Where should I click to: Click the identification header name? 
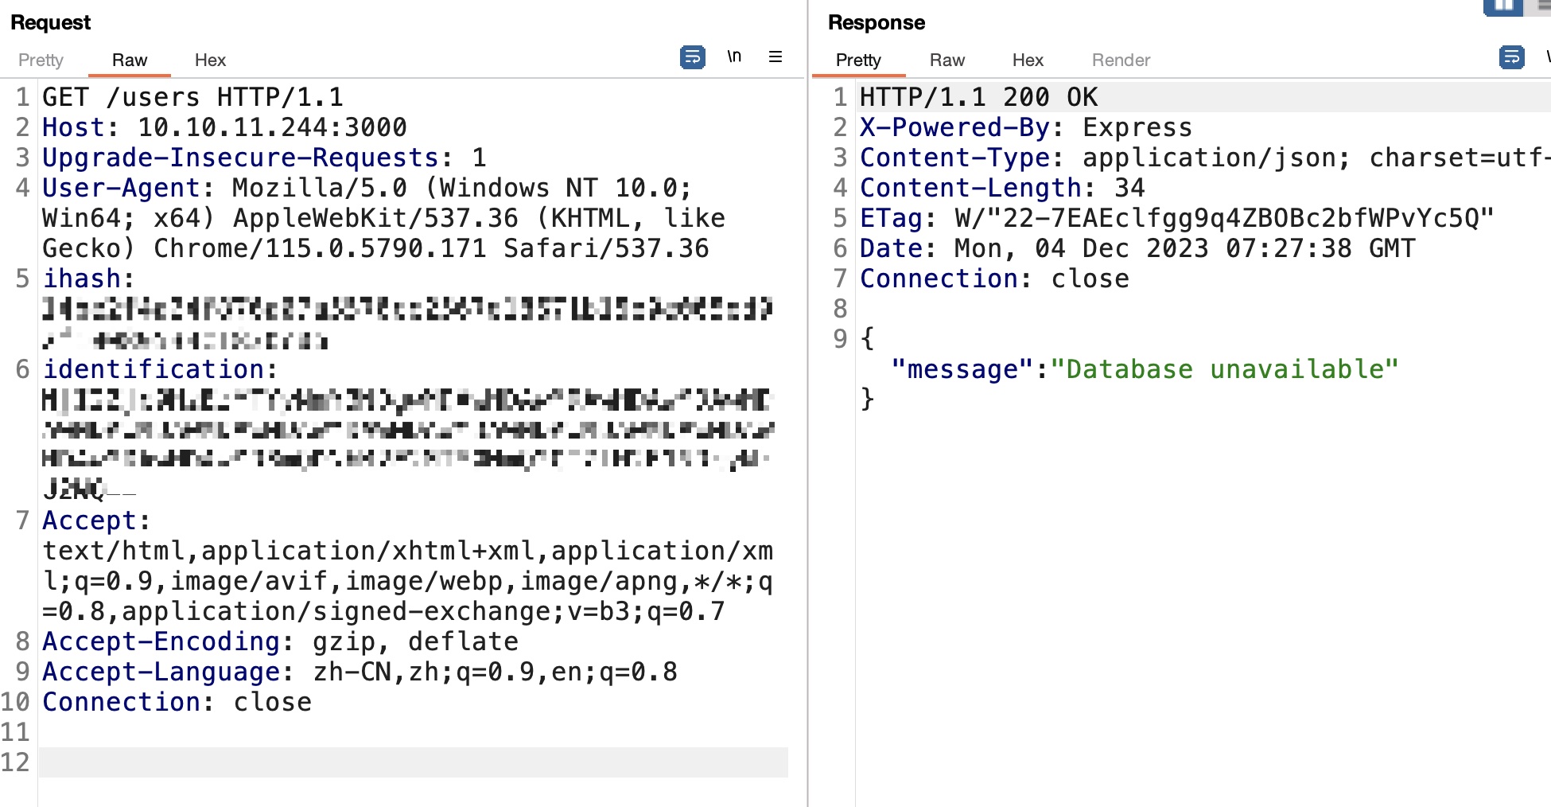(153, 369)
